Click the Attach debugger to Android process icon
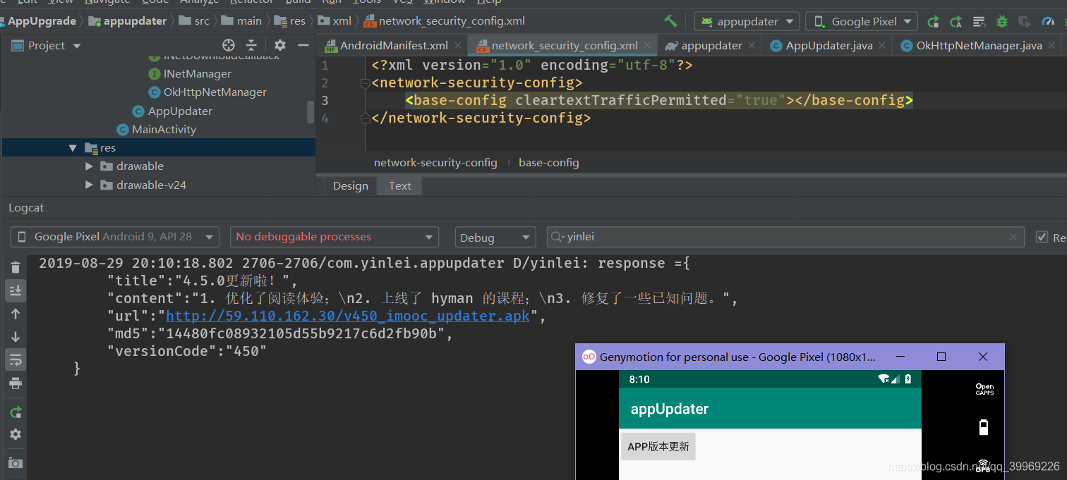1067x480 pixels. click(x=1025, y=20)
